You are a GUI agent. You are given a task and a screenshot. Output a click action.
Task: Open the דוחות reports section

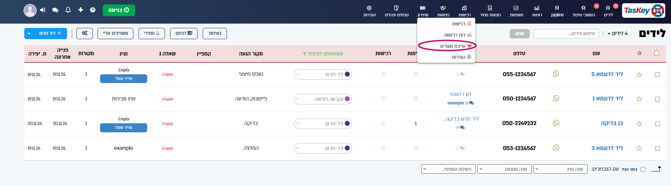(537, 11)
